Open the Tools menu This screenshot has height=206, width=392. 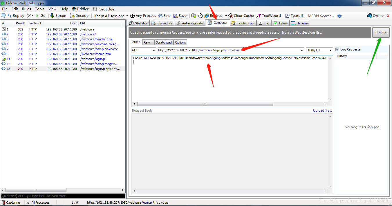point(40,9)
